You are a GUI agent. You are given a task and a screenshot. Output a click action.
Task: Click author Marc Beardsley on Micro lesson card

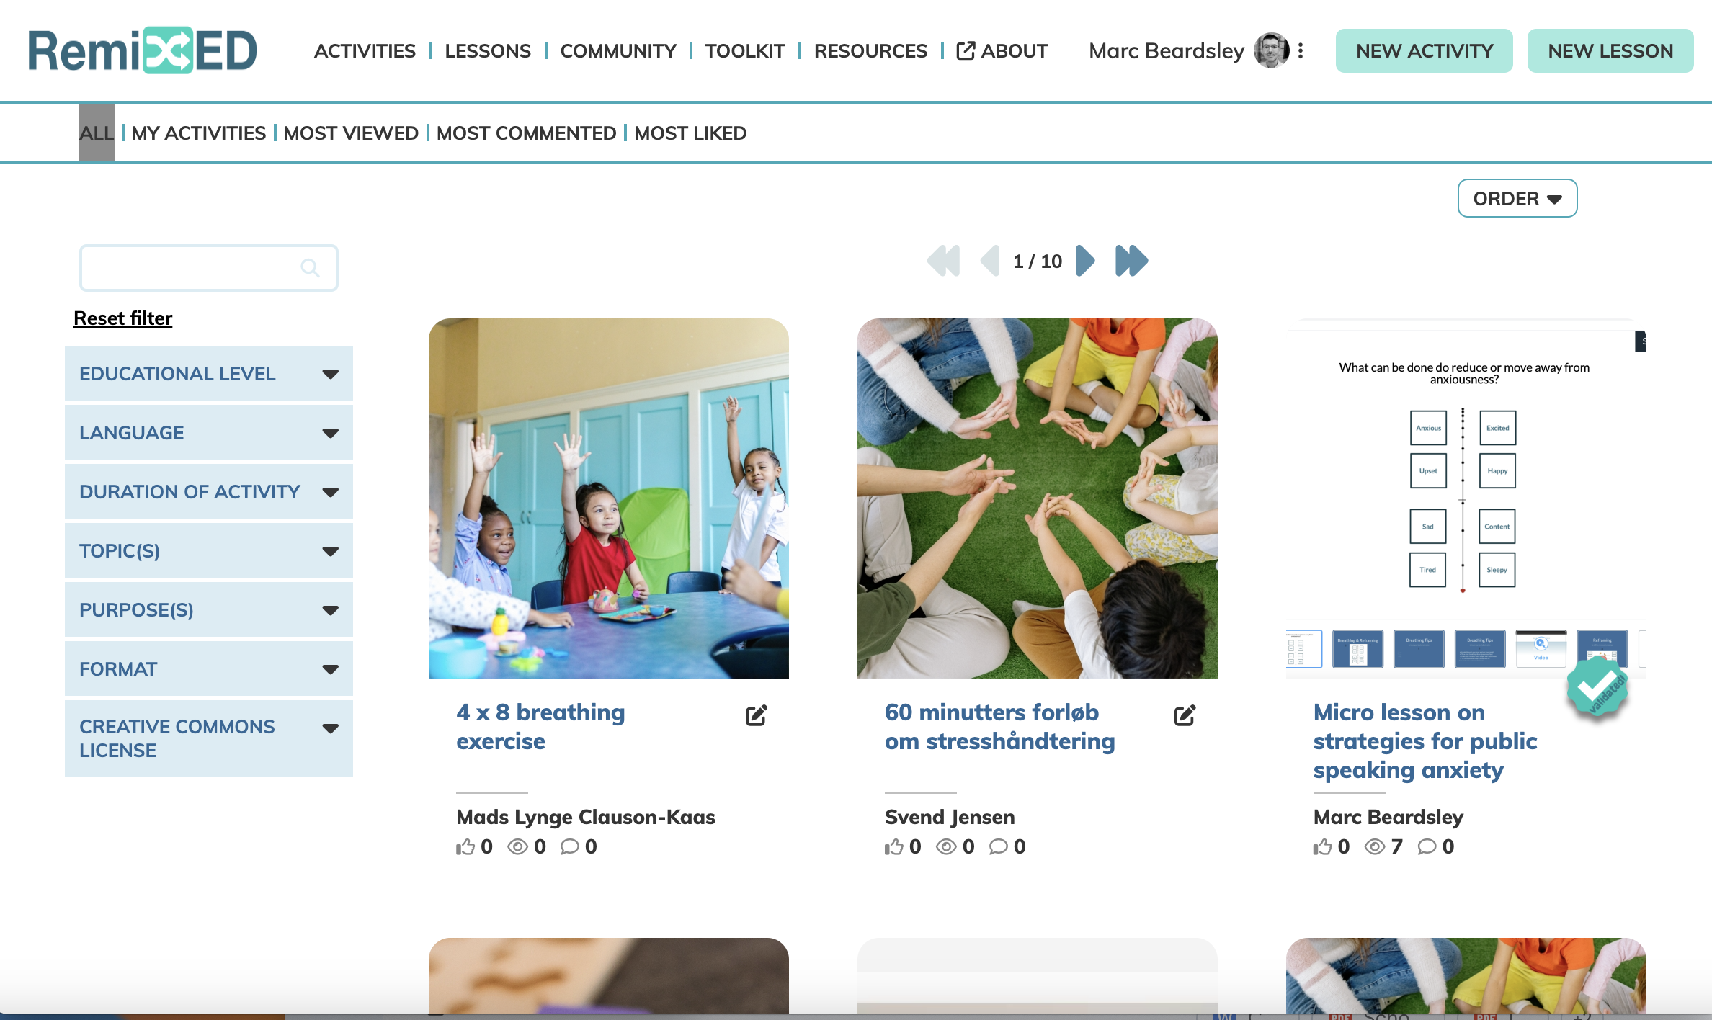1388,817
